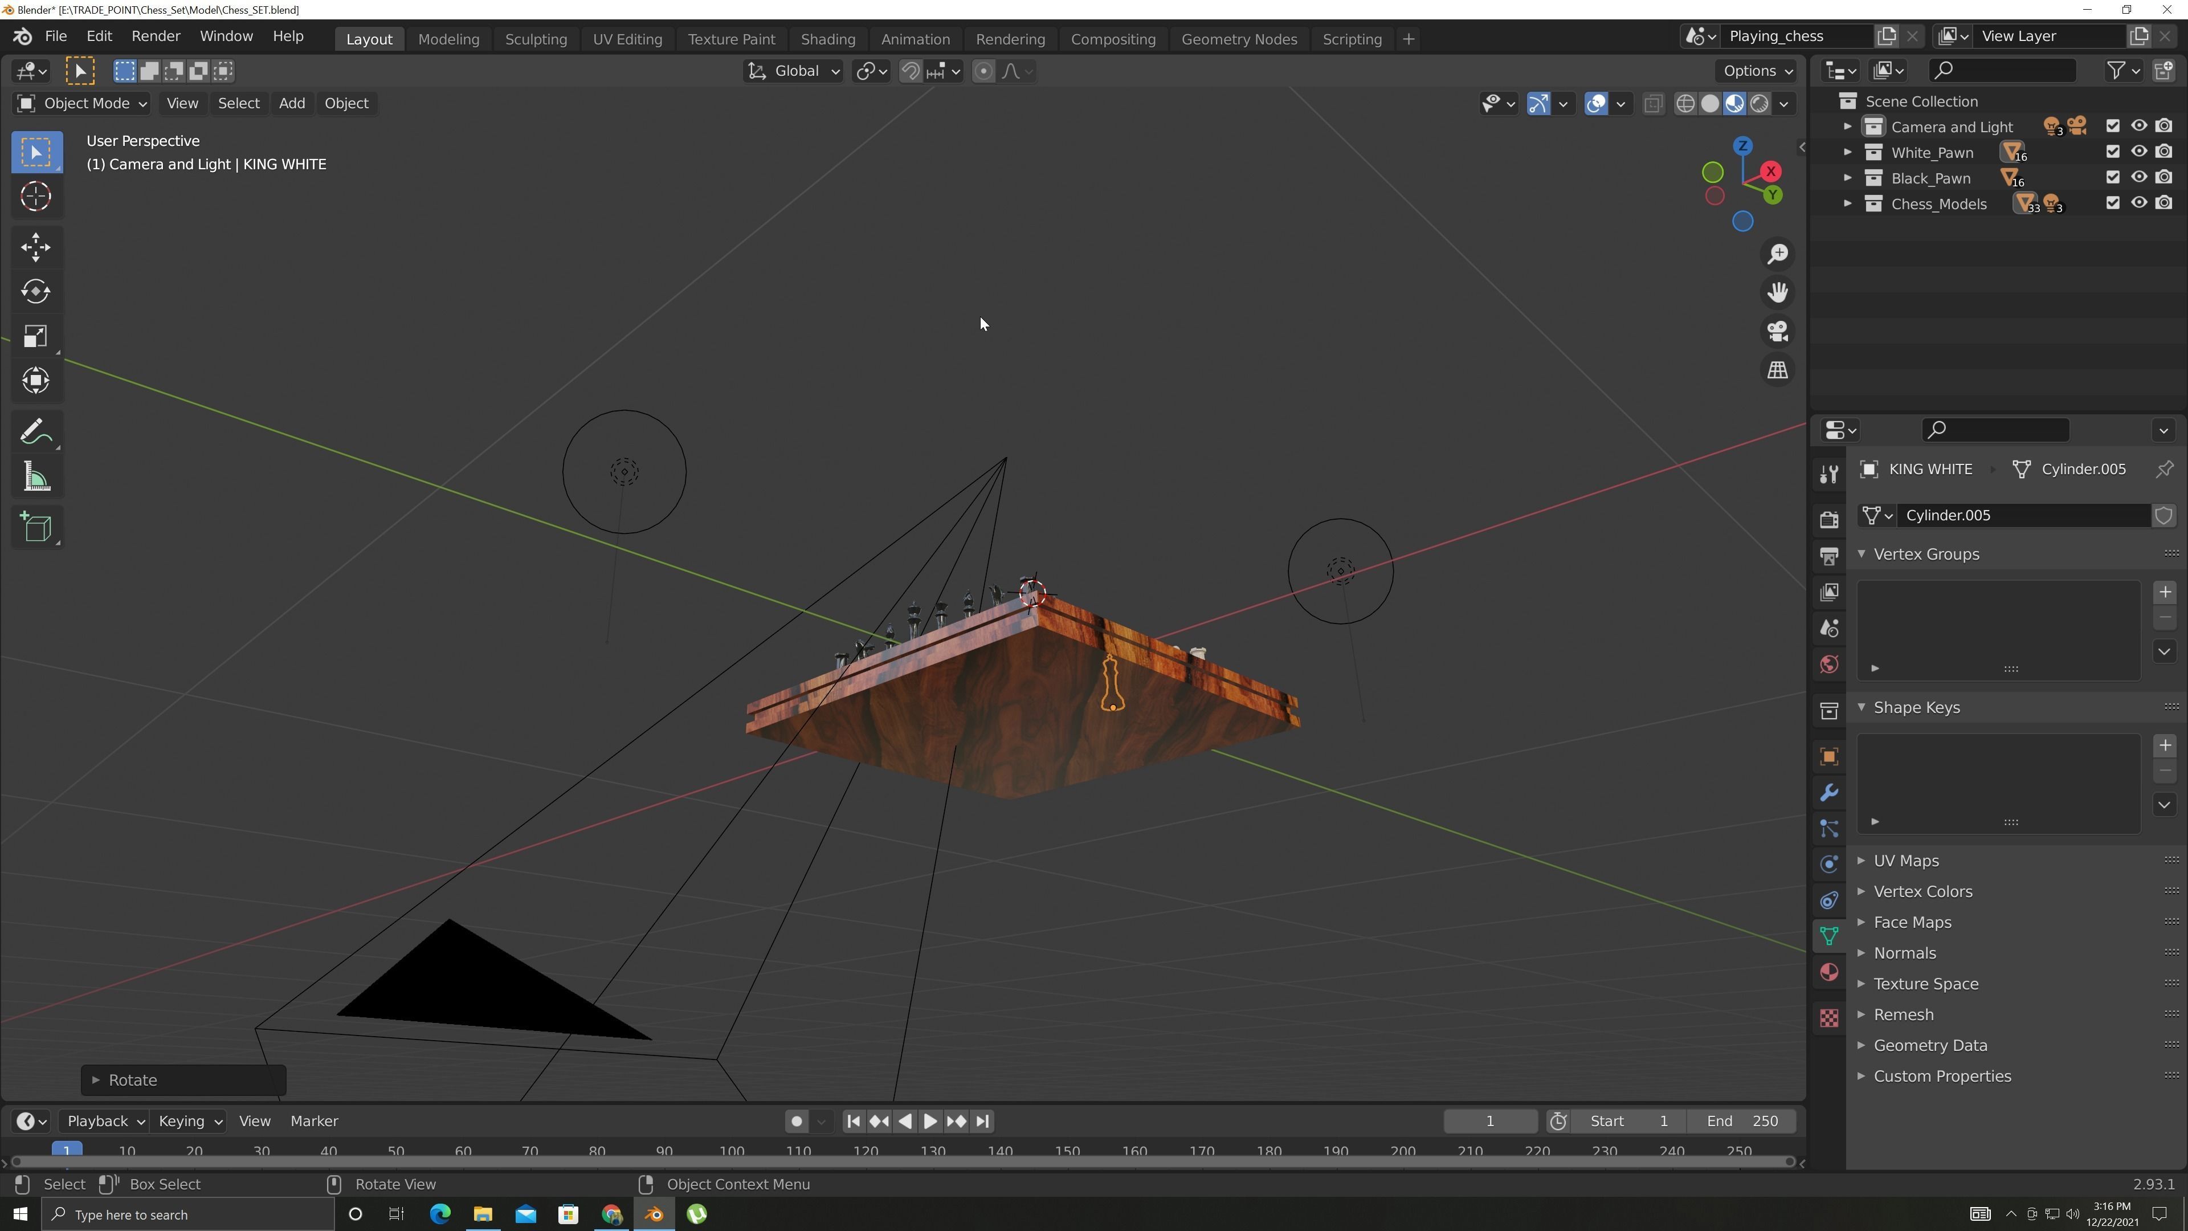Toggle camera view in viewport

pyautogui.click(x=1778, y=331)
